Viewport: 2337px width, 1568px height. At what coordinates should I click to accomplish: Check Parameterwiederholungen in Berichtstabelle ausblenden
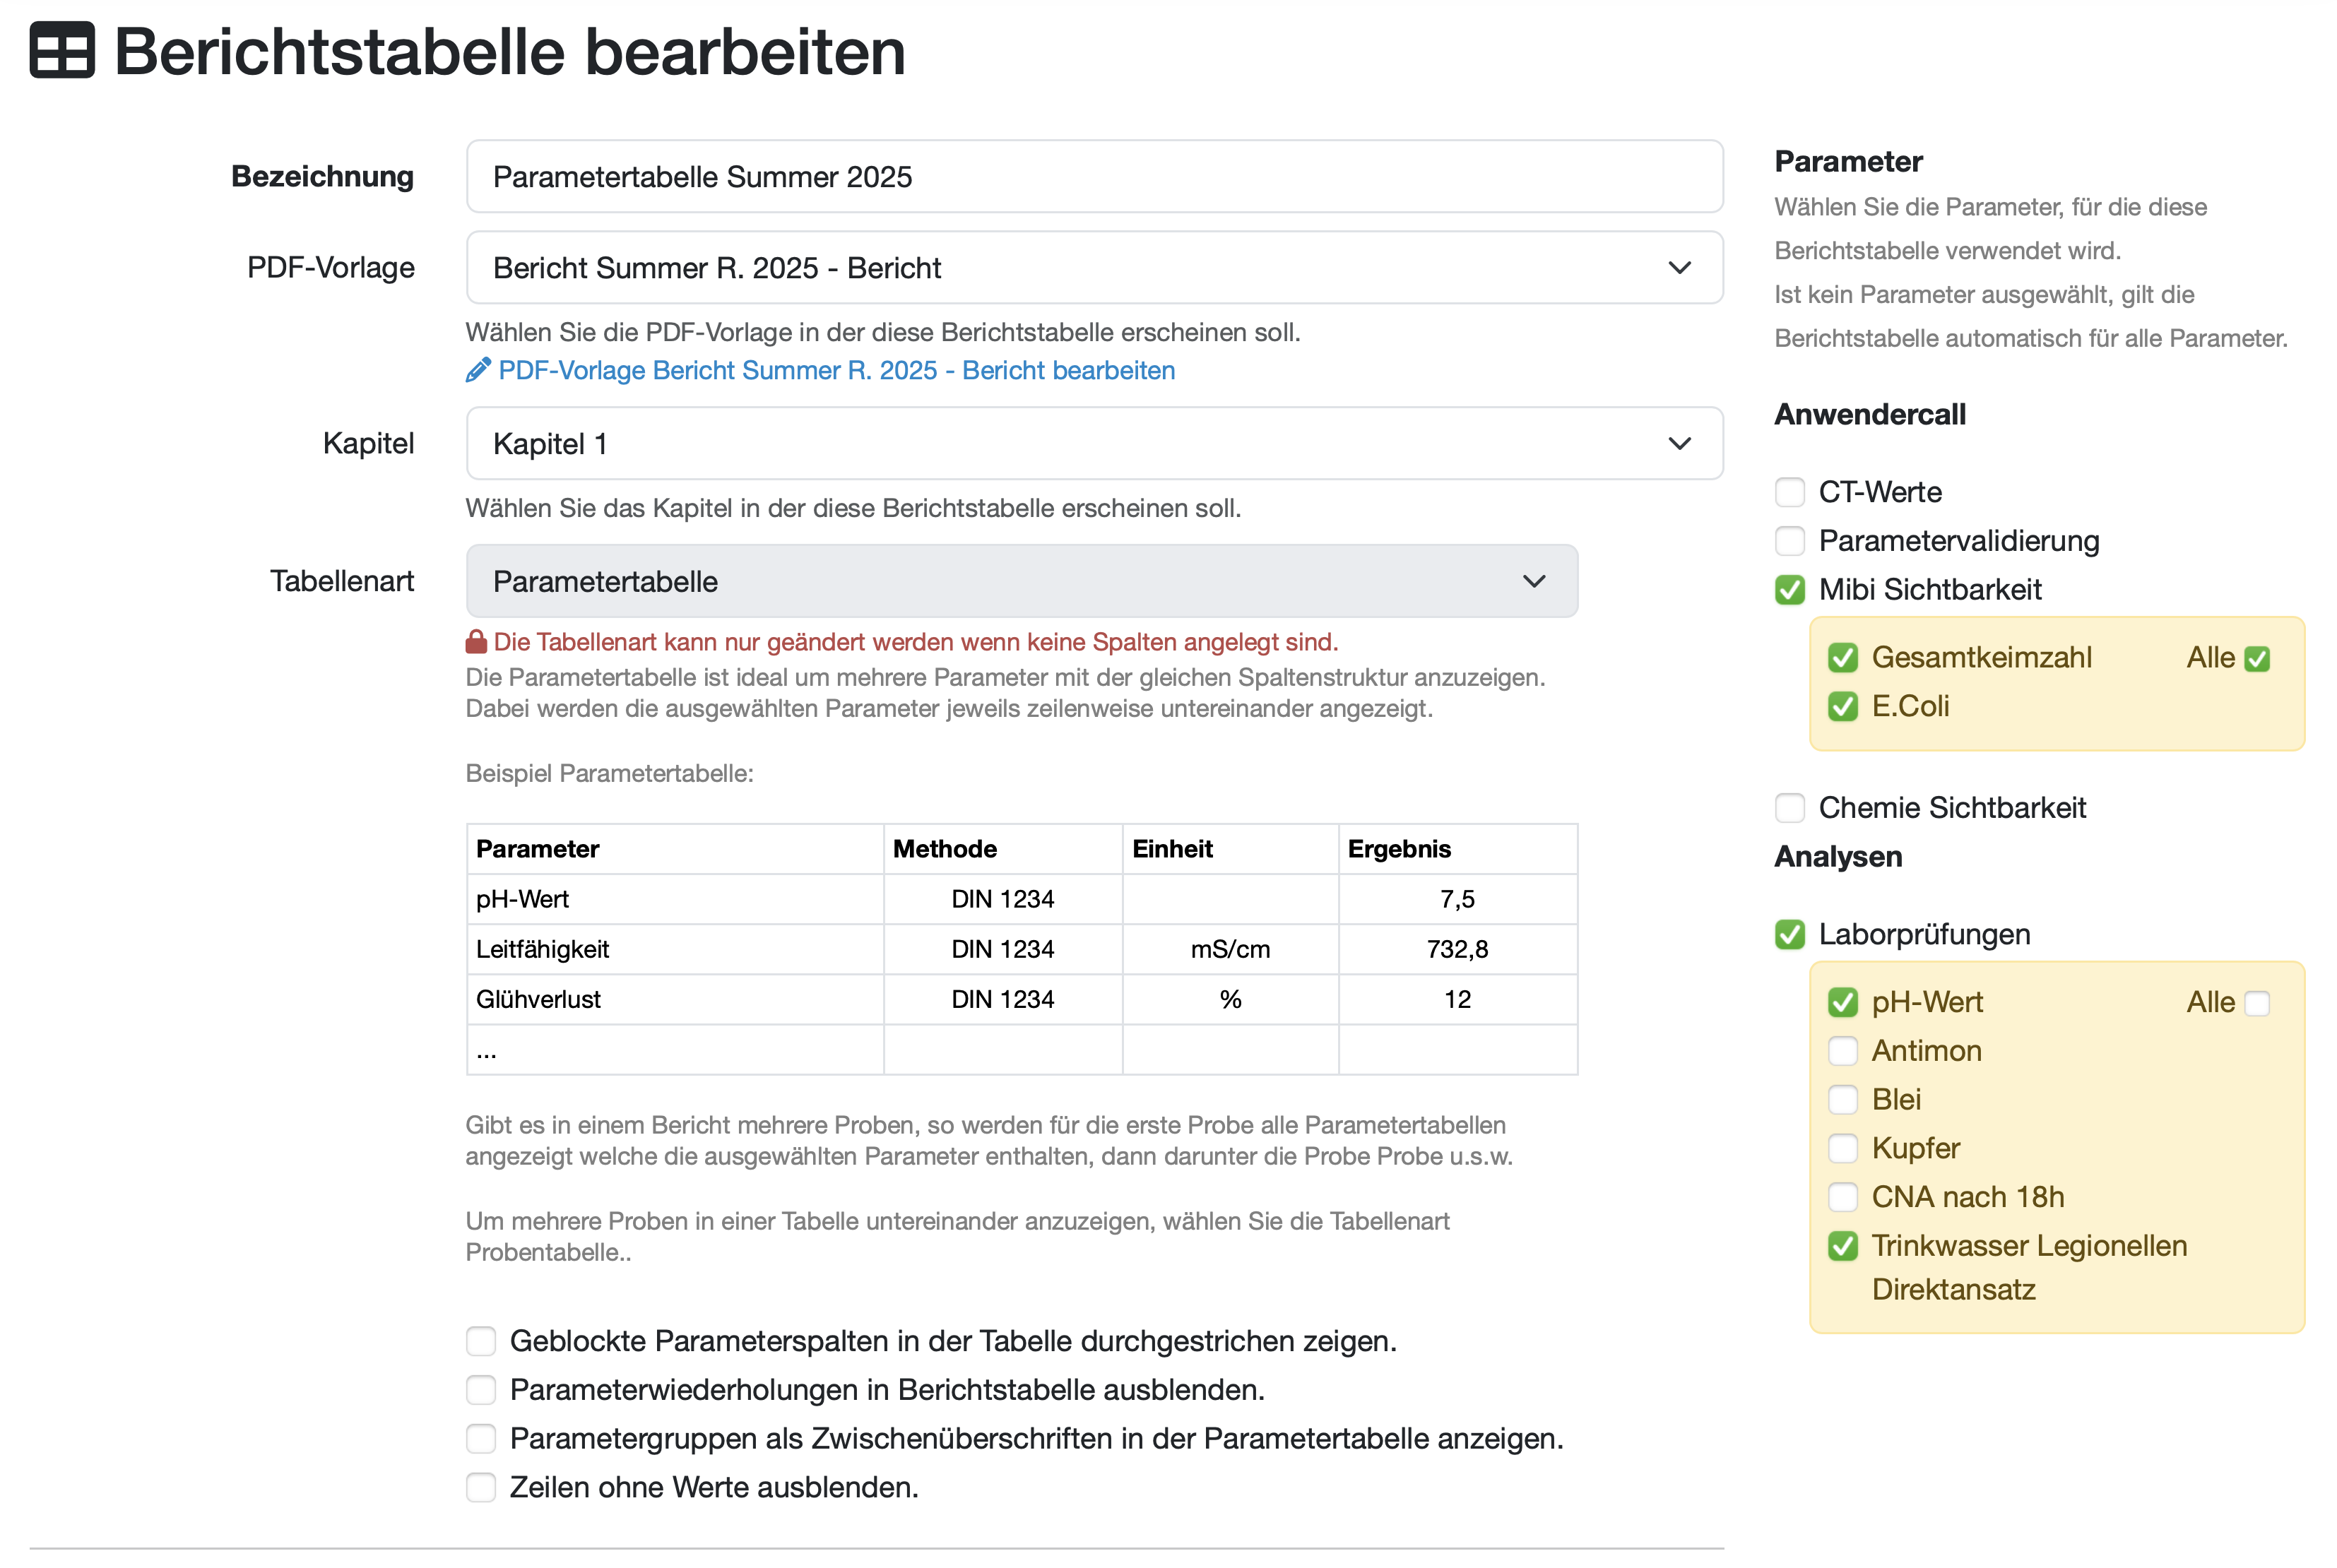pos(481,1390)
